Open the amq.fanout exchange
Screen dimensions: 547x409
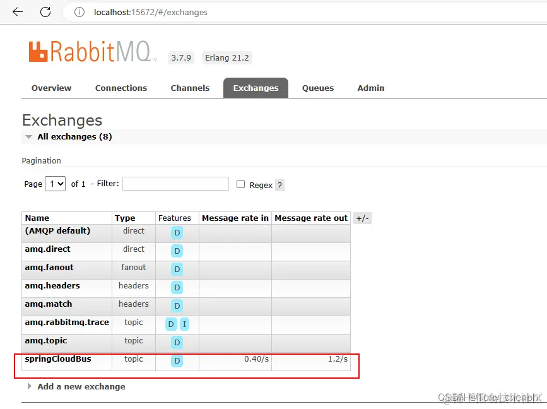point(49,268)
